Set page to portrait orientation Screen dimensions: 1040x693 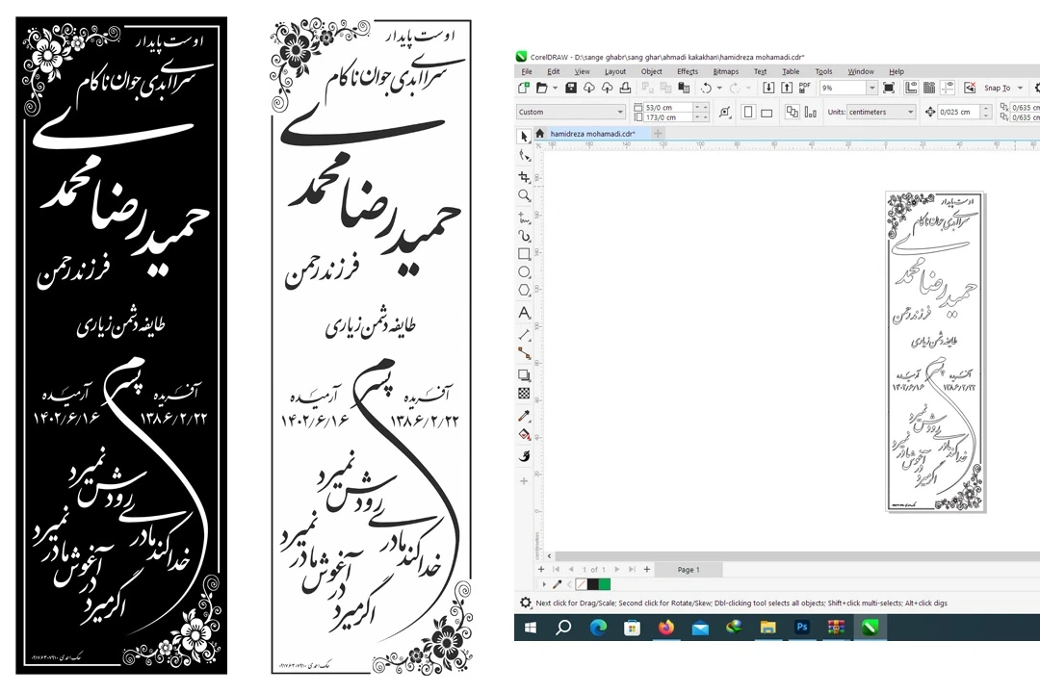click(748, 112)
